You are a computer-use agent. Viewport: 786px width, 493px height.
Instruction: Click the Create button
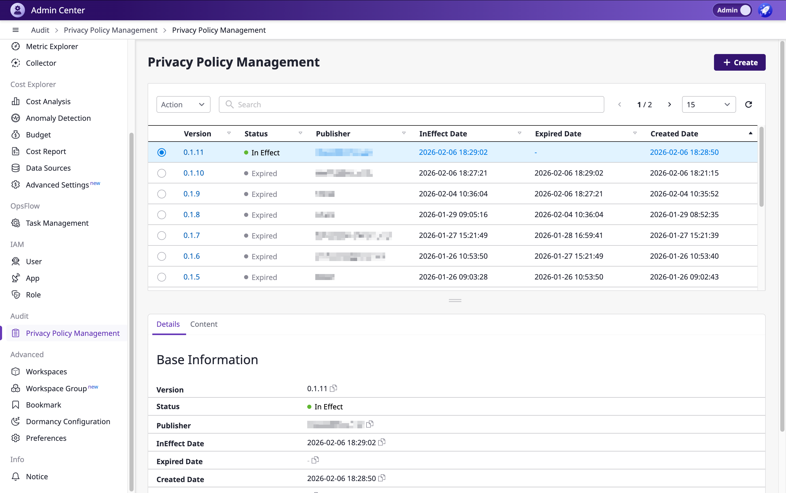click(x=739, y=62)
